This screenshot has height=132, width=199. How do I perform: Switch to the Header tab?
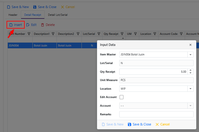tap(13, 15)
